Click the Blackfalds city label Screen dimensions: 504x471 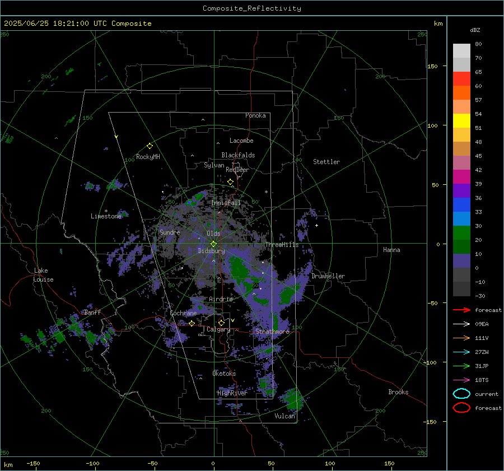point(238,155)
